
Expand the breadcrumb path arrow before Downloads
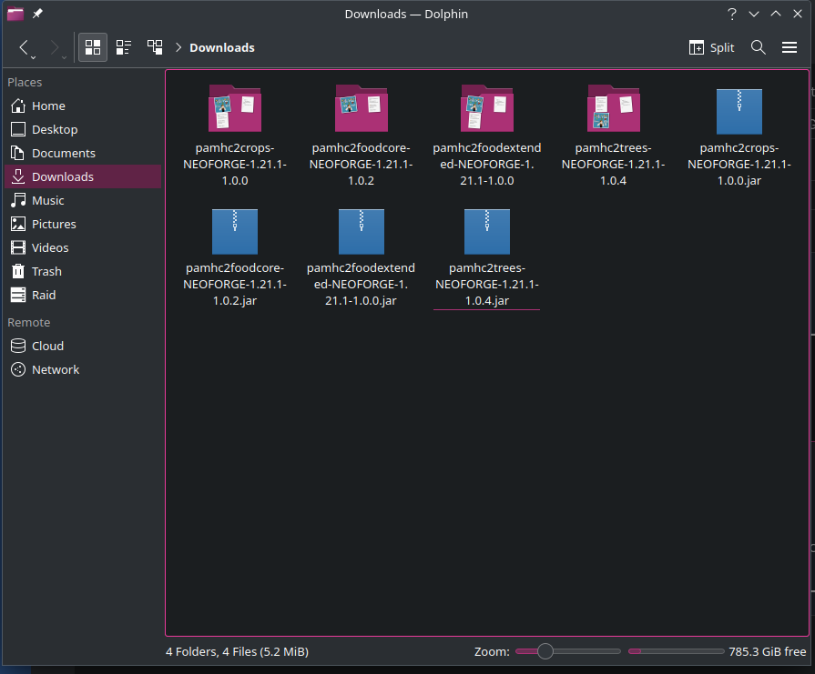(x=178, y=47)
